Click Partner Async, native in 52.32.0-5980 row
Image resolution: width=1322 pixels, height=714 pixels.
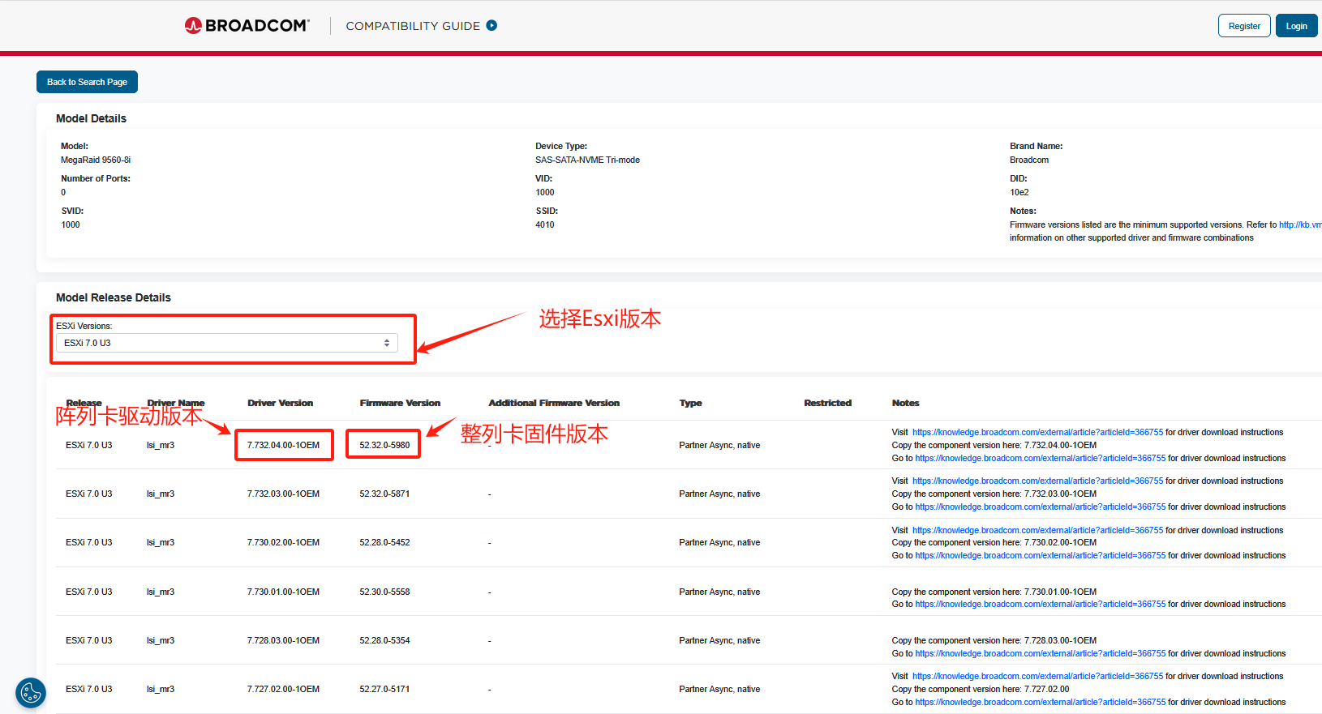pos(719,446)
